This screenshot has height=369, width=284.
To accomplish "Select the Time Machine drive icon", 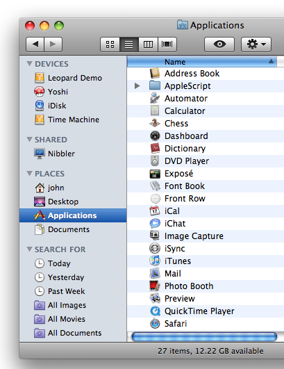I will pyautogui.click(x=40, y=120).
